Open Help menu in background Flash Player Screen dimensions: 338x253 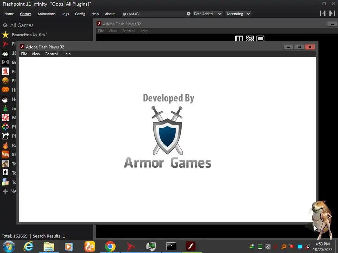tap(143, 31)
